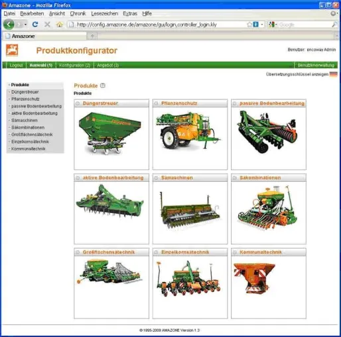The image size is (341, 337).
Task: Select the Einzelkornsätechnik radio button
Action: (156, 252)
